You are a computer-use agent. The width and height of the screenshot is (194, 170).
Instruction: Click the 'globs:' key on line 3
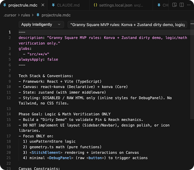(25, 49)
